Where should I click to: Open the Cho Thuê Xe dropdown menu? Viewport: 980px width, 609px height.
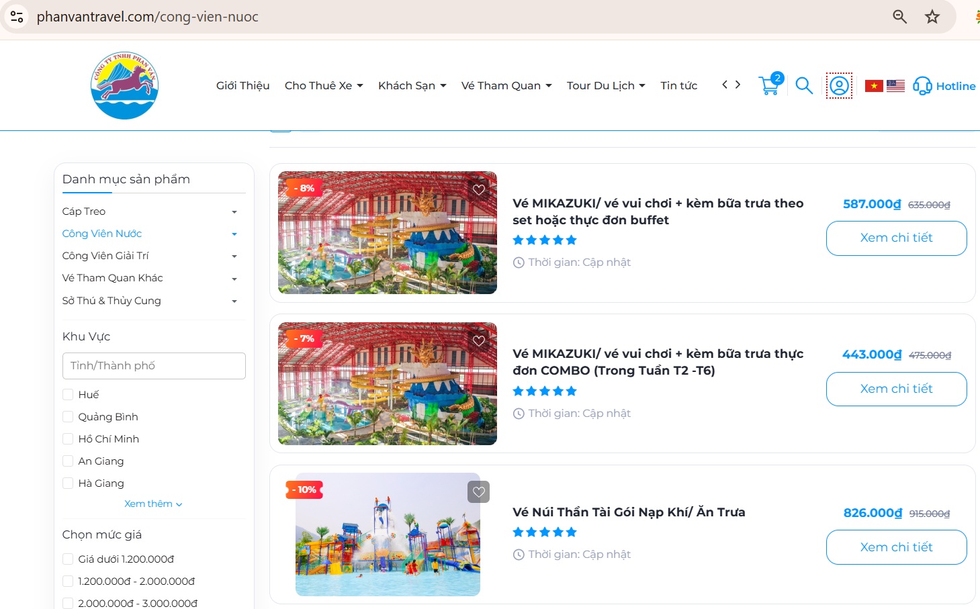pyautogui.click(x=324, y=85)
